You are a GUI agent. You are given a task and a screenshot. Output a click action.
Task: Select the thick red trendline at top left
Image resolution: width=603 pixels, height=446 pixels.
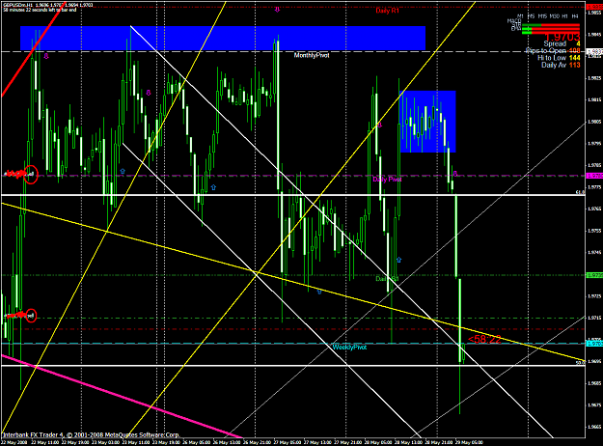point(33,50)
